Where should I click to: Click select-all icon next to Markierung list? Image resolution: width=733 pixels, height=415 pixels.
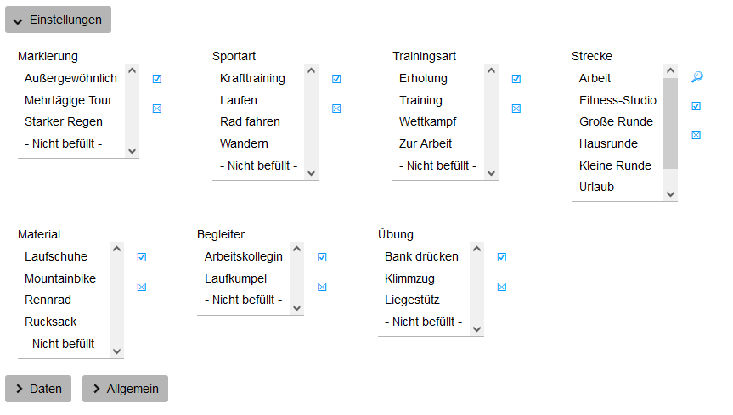pos(157,79)
